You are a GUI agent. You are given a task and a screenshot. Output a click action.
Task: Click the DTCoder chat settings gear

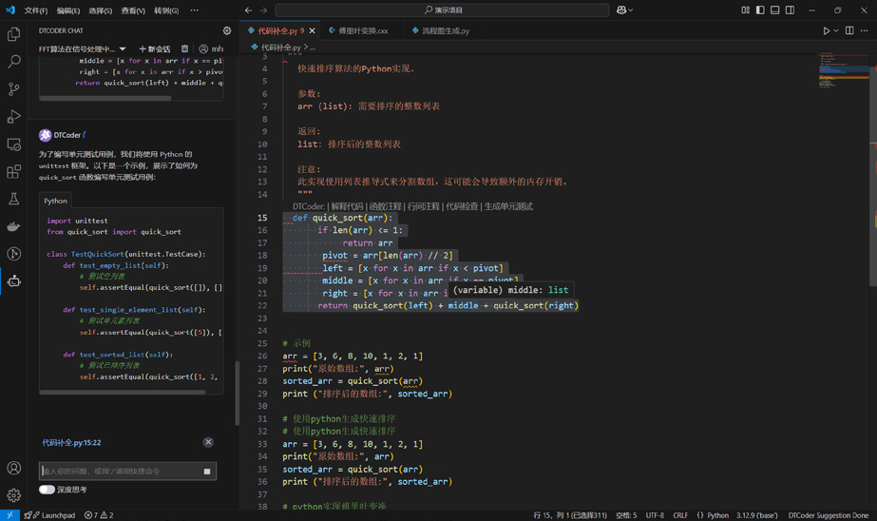[x=226, y=30]
